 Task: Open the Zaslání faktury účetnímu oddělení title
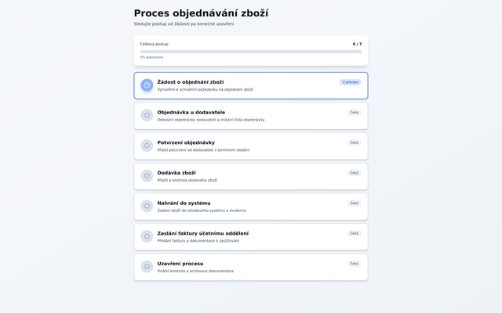202,233
